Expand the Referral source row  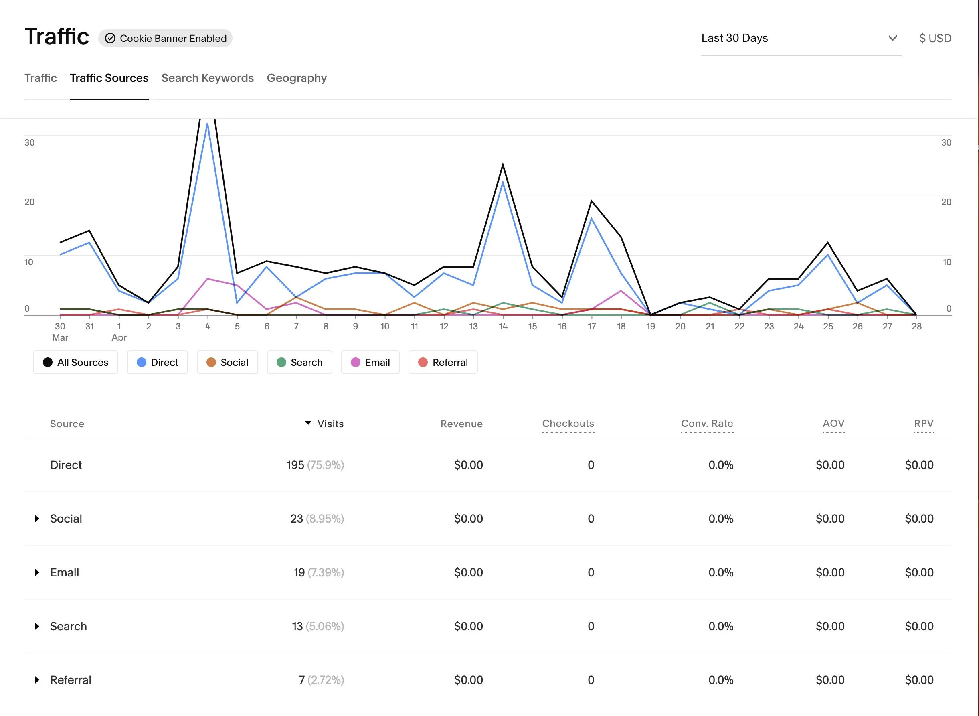[x=37, y=679]
